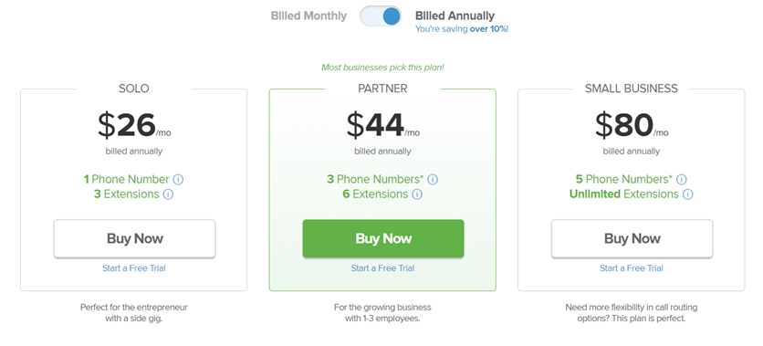The height and width of the screenshot is (346, 763).
Task: Select the Billed Annually option label
Action: tap(455, 16)
